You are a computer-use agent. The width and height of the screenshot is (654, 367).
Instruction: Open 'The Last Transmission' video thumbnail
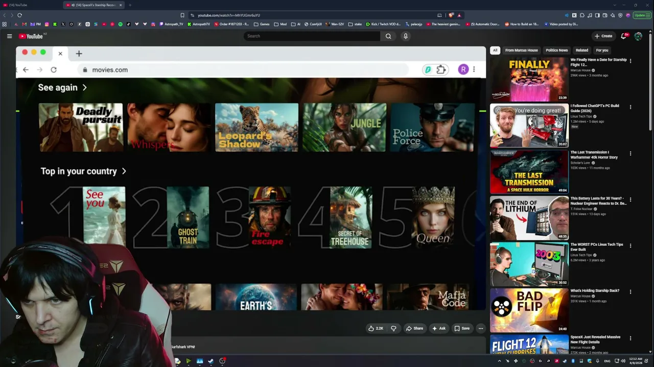click(x=529, y=172)
